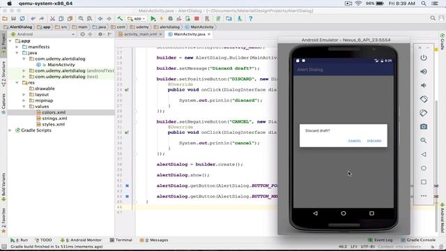This screenshot has height=251, width=446.
Task: Expand the com.udemy.alertdialog (androidTest) package
Action: [24, 70]
